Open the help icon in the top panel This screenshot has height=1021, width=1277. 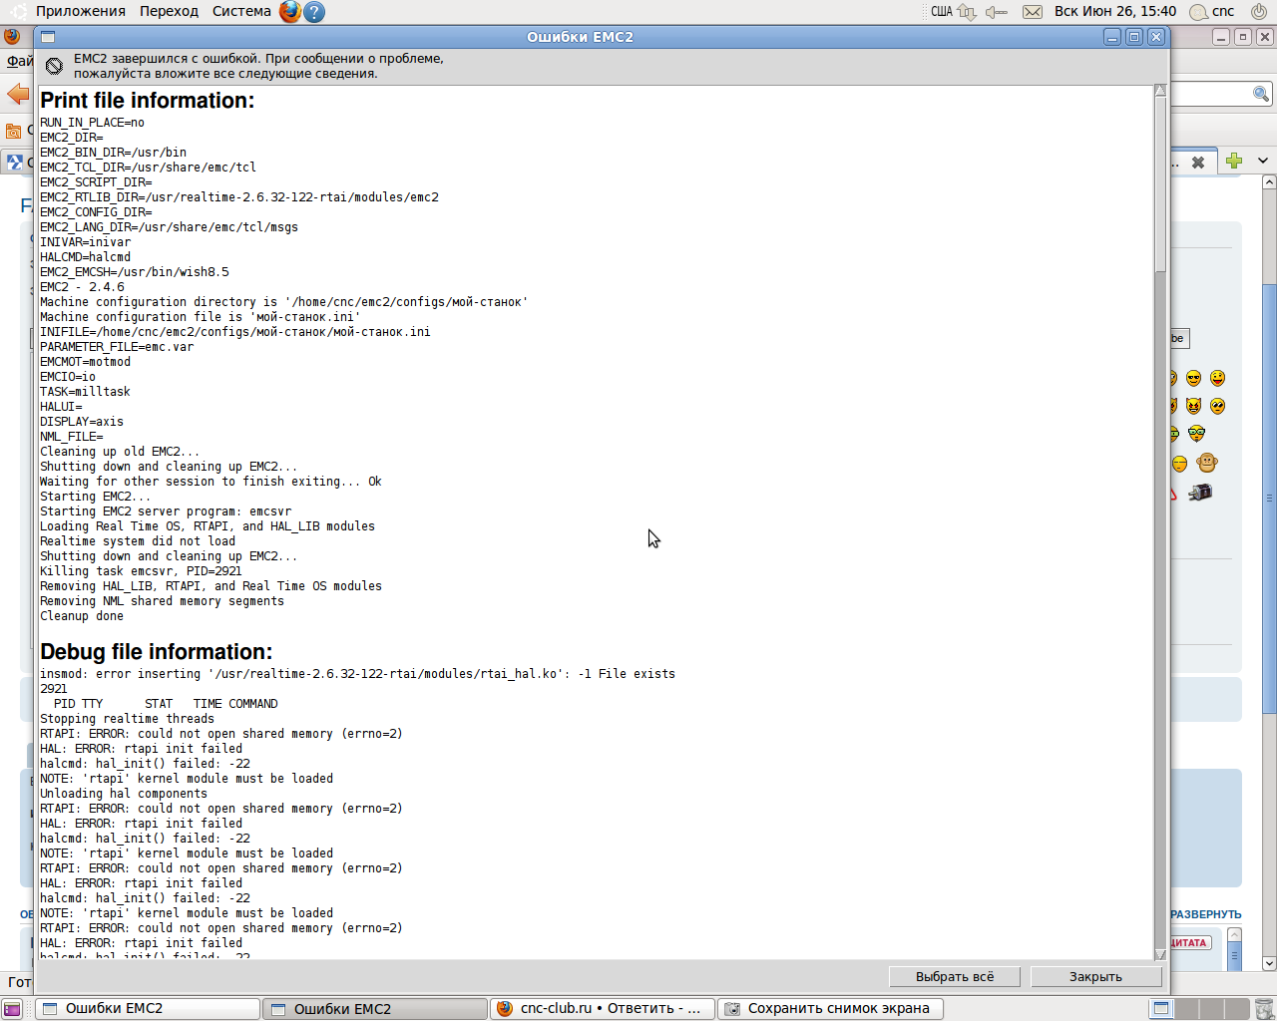(x=314, y=12)
